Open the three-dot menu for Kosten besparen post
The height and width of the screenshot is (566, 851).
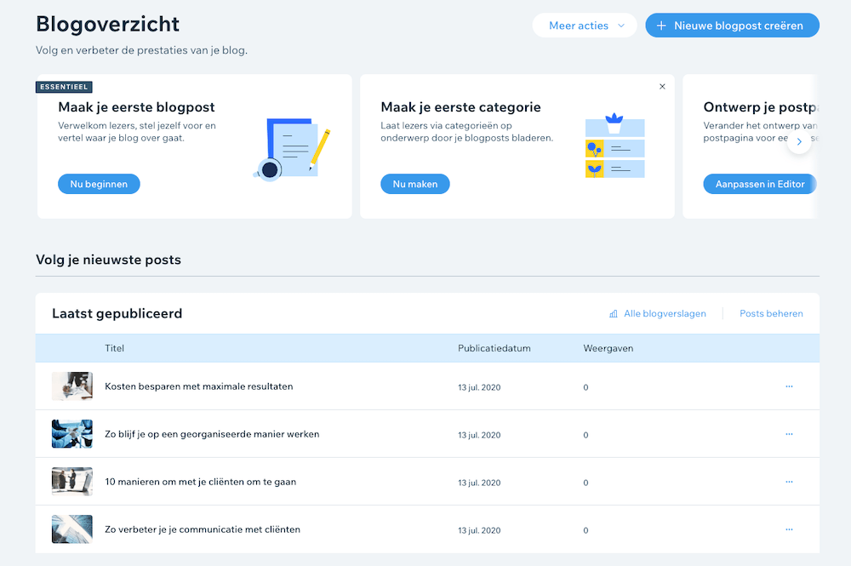(788, 386)
